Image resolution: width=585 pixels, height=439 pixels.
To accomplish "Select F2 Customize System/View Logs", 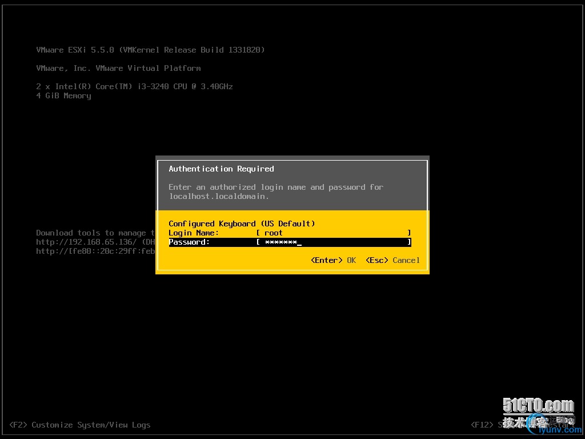I will tap(80, 425).
